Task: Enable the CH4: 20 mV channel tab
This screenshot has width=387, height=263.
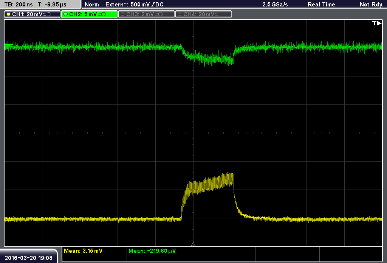Action: [203, 14]
